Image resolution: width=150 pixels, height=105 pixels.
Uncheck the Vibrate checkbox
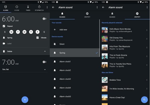point(37,38)
